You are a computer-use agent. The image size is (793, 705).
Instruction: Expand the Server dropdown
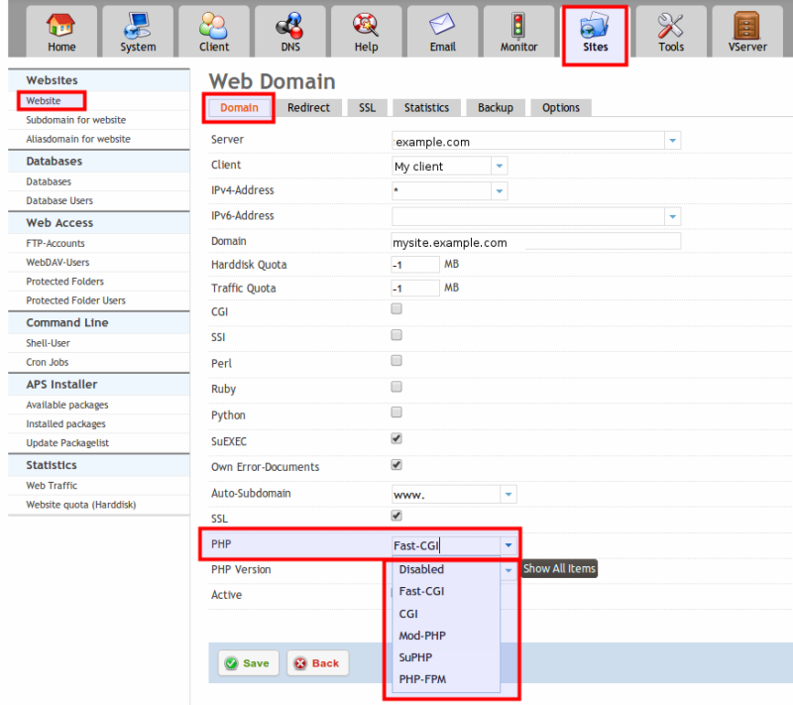tap(673, 142)
